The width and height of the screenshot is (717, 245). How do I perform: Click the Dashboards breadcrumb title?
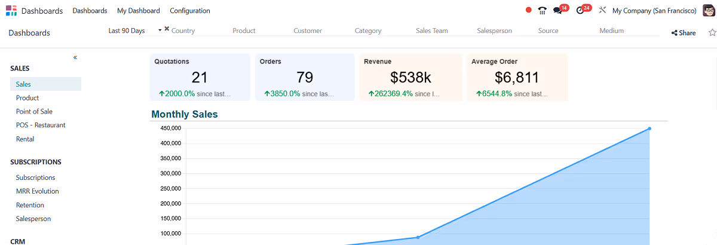(29, 33)
